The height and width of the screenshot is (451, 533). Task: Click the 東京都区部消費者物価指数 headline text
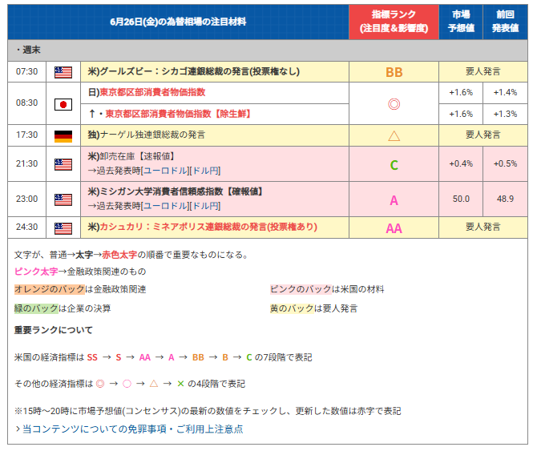coord(152,92)
